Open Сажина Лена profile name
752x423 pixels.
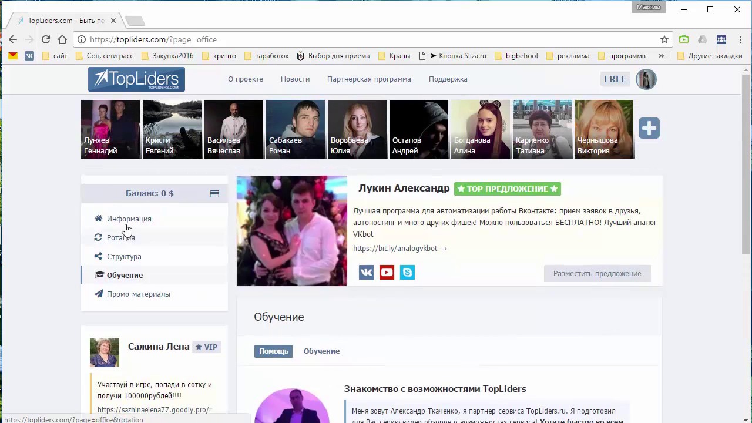159,347
